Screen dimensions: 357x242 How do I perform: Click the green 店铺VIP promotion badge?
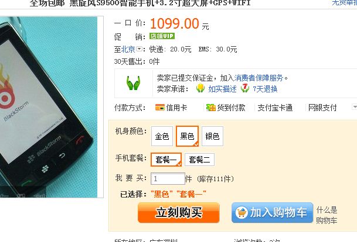coord(162,36)
